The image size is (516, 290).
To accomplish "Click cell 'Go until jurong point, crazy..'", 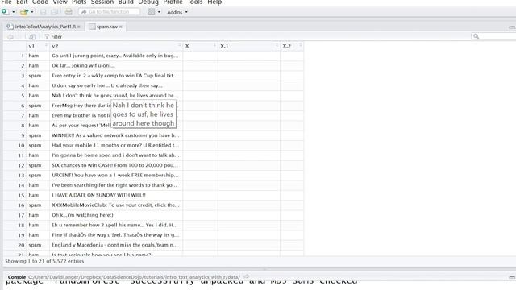I will click(x=116, y=56).
